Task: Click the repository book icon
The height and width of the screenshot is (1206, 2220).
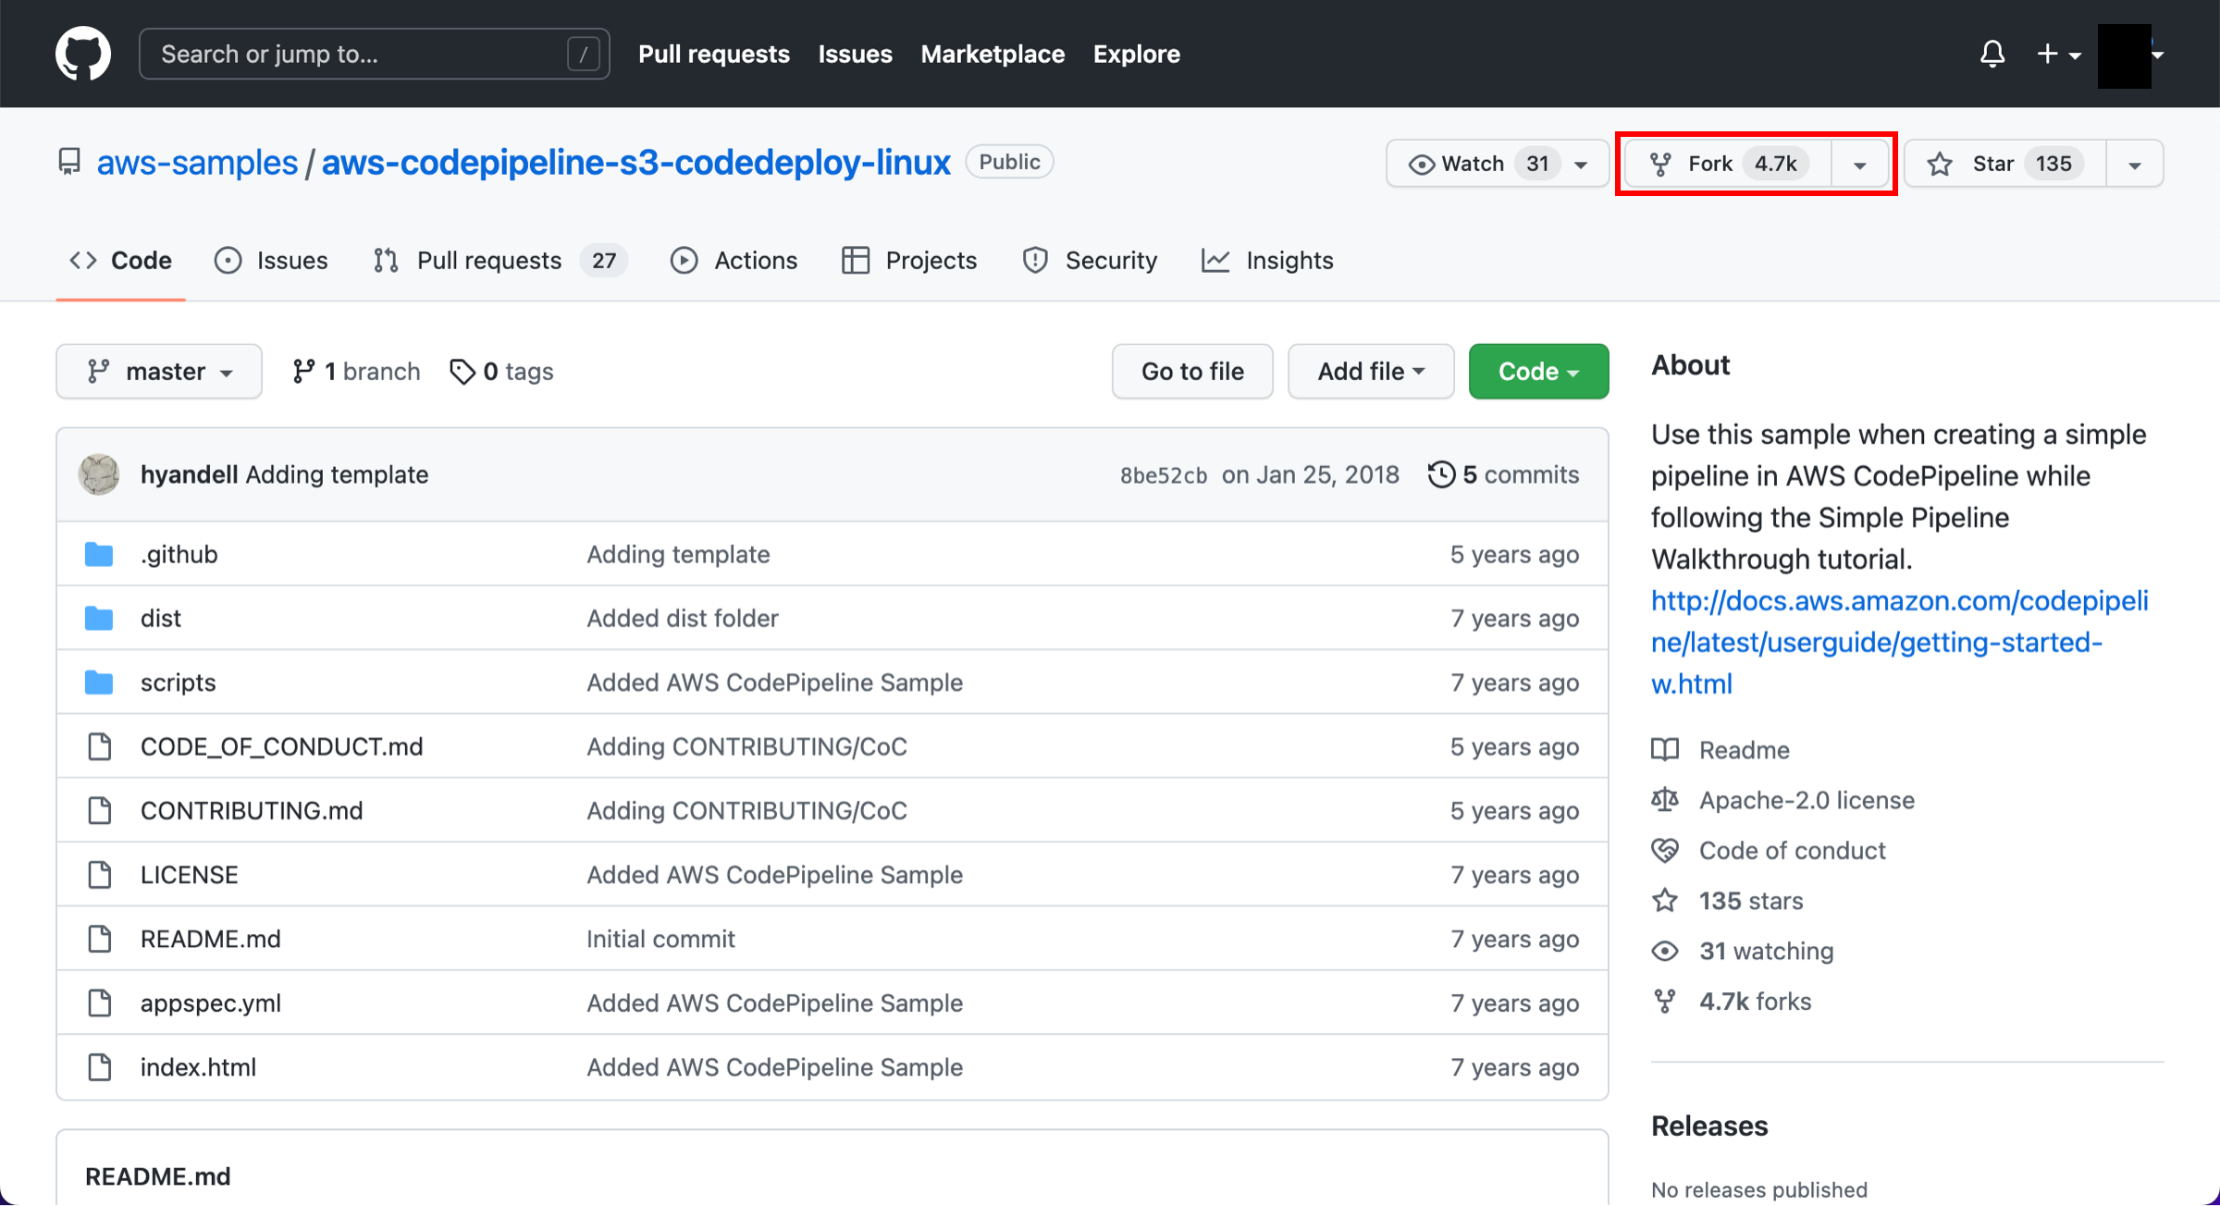Action: coord(69,162)
